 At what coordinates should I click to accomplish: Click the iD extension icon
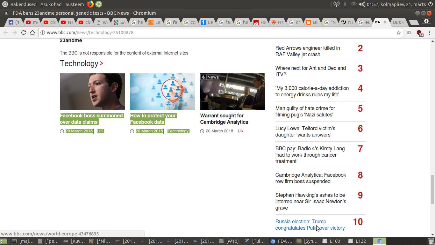409,33
